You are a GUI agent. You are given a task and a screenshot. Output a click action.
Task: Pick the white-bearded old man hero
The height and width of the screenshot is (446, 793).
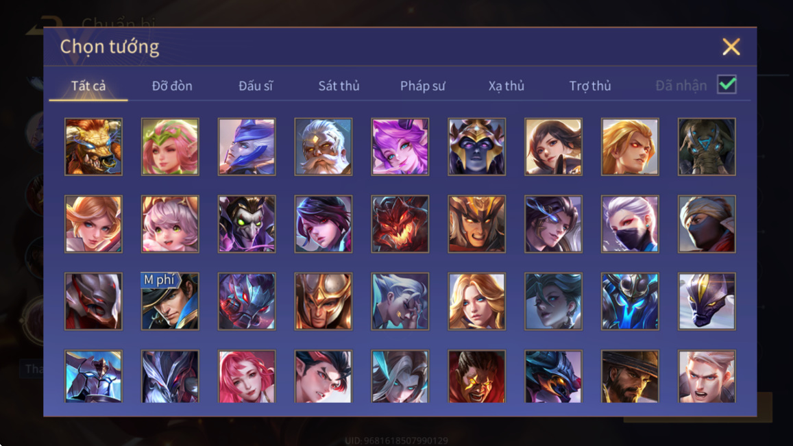(x=324, y=147)
